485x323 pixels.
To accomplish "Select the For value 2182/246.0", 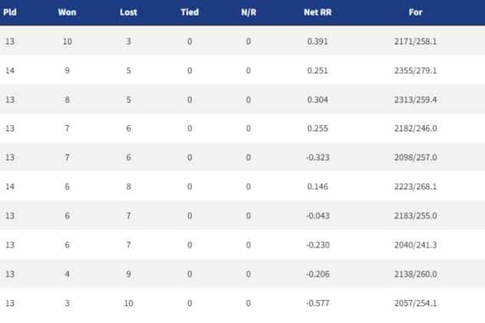I will (x=415, y=128).
